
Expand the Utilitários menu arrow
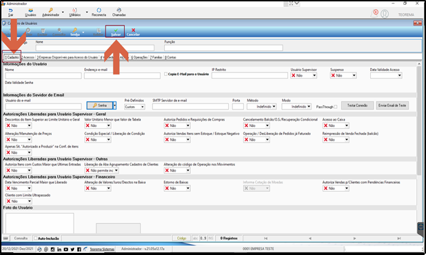tap(87, 12)
